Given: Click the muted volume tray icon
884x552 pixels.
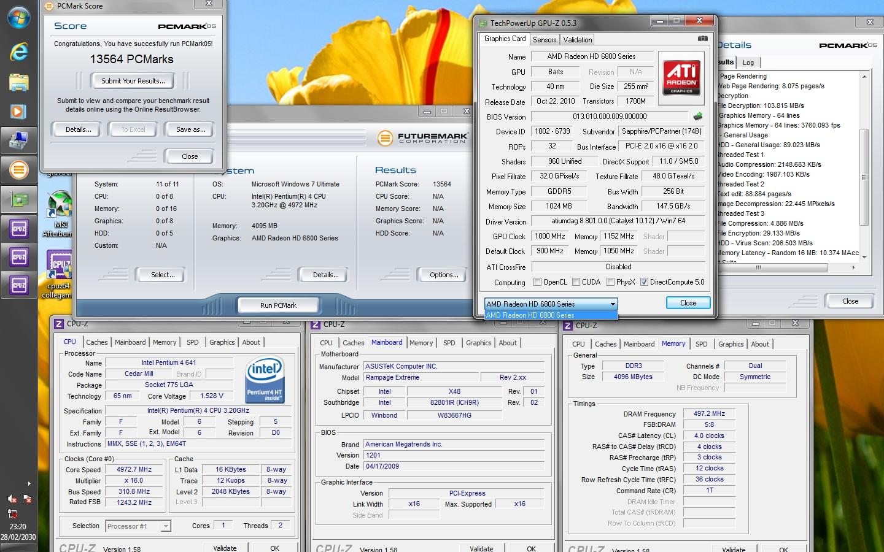Looking at the screenshot, I should tap(12, 499).
